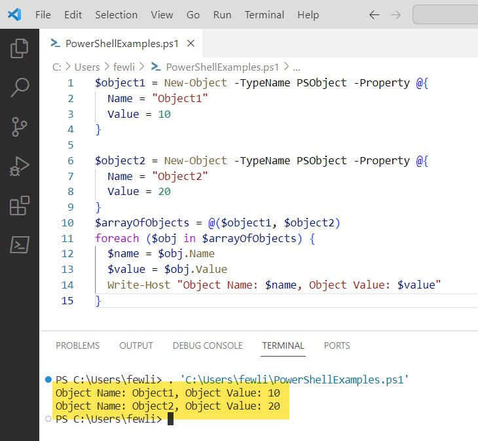
Task: Click the breadcrumb ellipsis symbol segment
Action: point(297,67)
